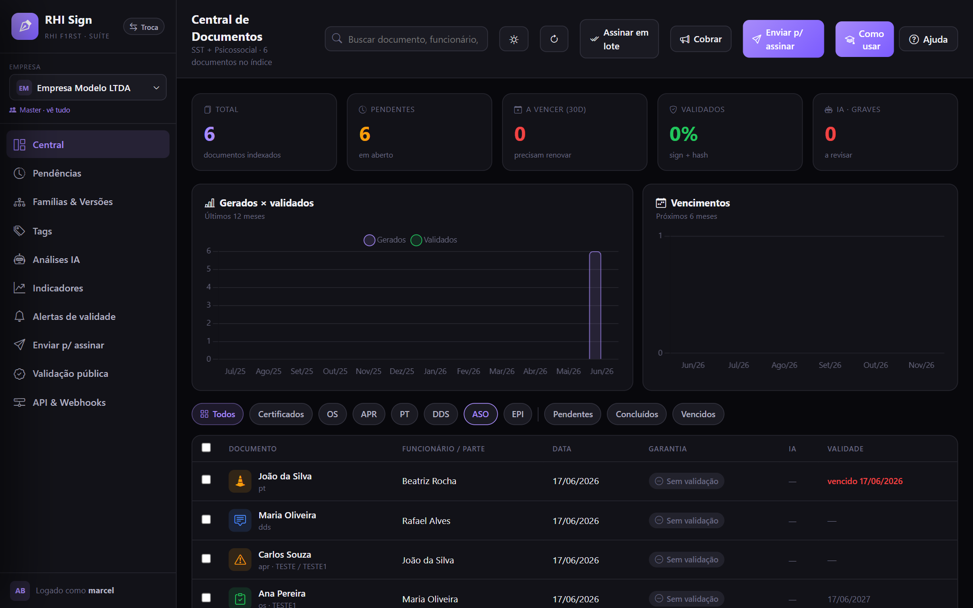Click the pt cone icon for João da Silva
Image resolution: width=973 pixels, height=608 pixels.
240,481
